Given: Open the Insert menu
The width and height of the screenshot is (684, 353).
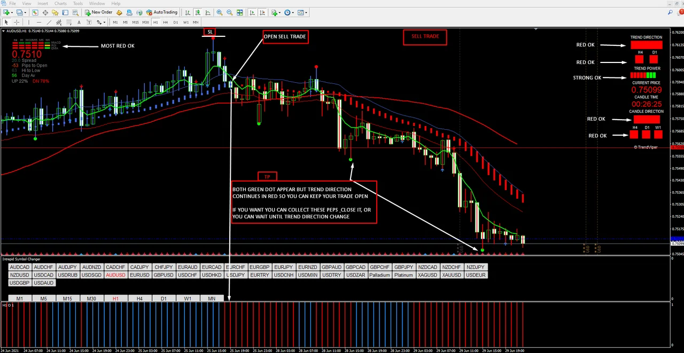Looking at the screenshot, I should point(43,3).
